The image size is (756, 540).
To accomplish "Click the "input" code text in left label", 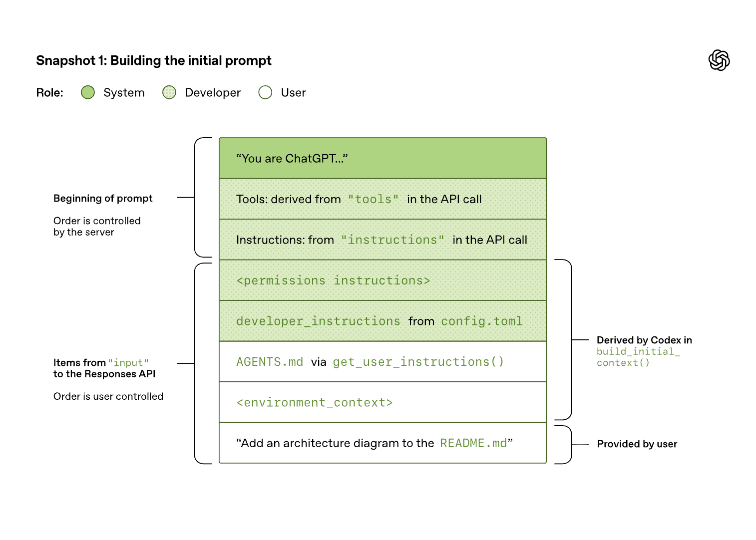I will 128,363.
